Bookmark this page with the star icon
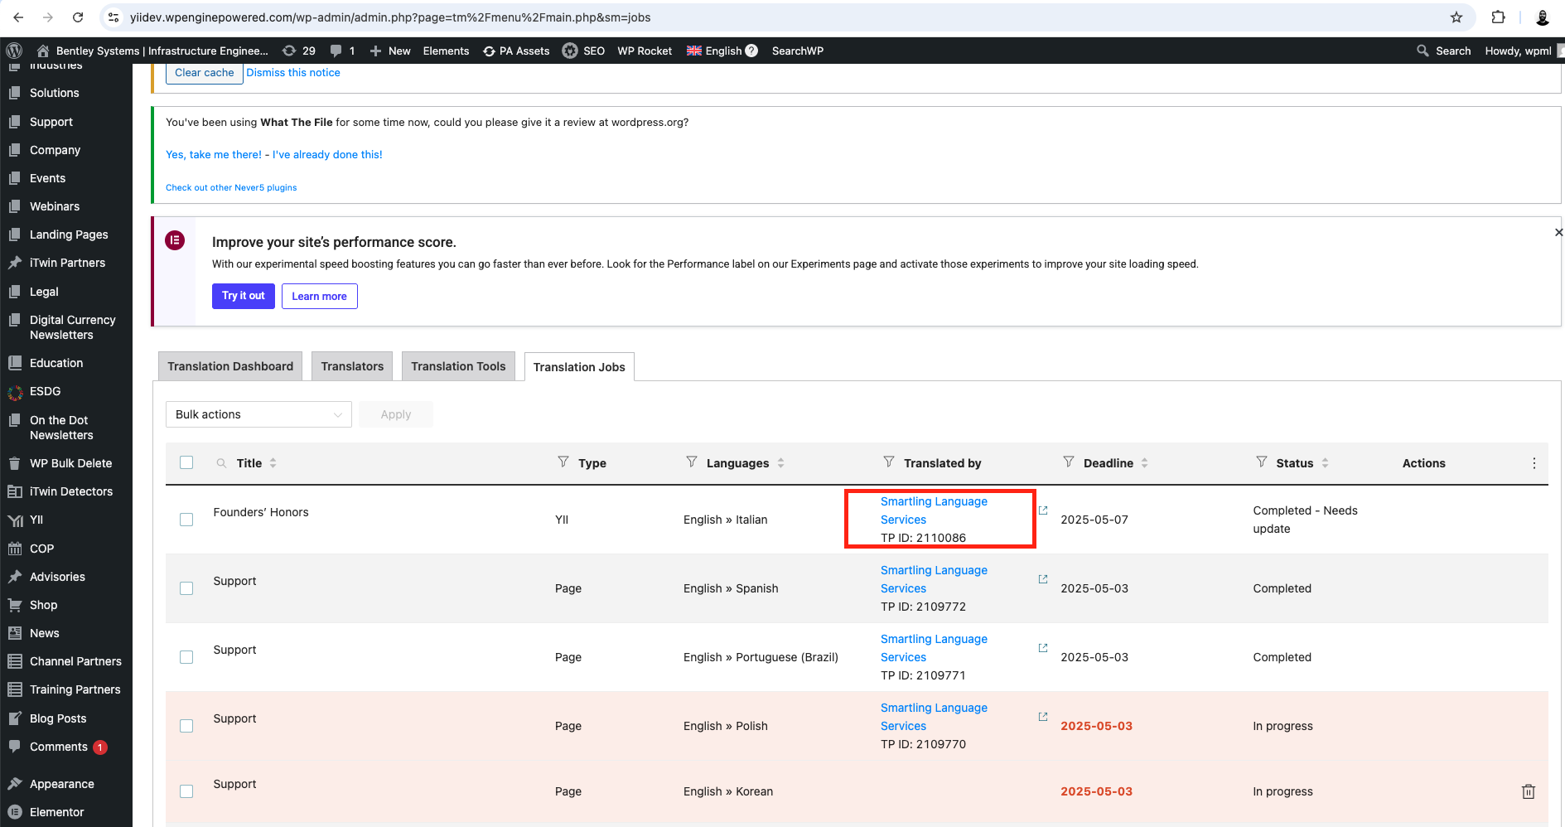The image size is (1565, 827). [x=1456, y=17]
